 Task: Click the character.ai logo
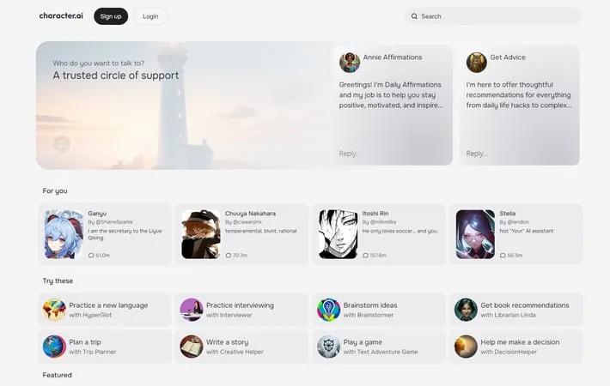click(x=61, y=16)
